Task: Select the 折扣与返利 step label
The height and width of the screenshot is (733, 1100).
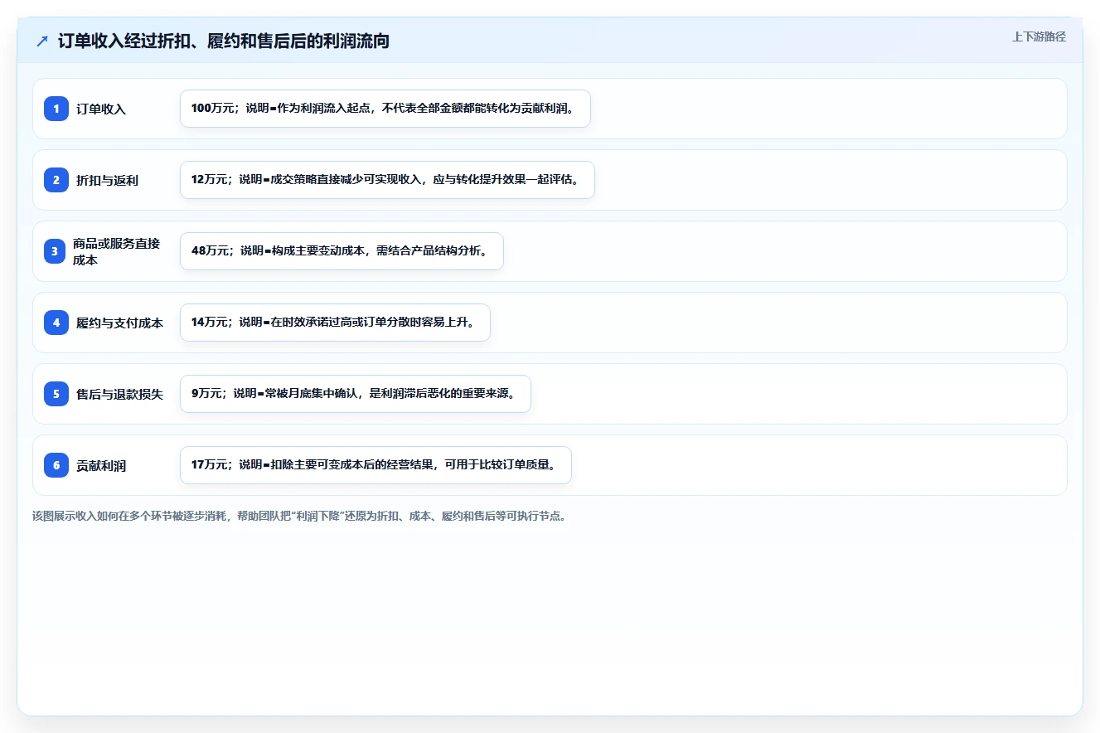Action: click(107, 180)
